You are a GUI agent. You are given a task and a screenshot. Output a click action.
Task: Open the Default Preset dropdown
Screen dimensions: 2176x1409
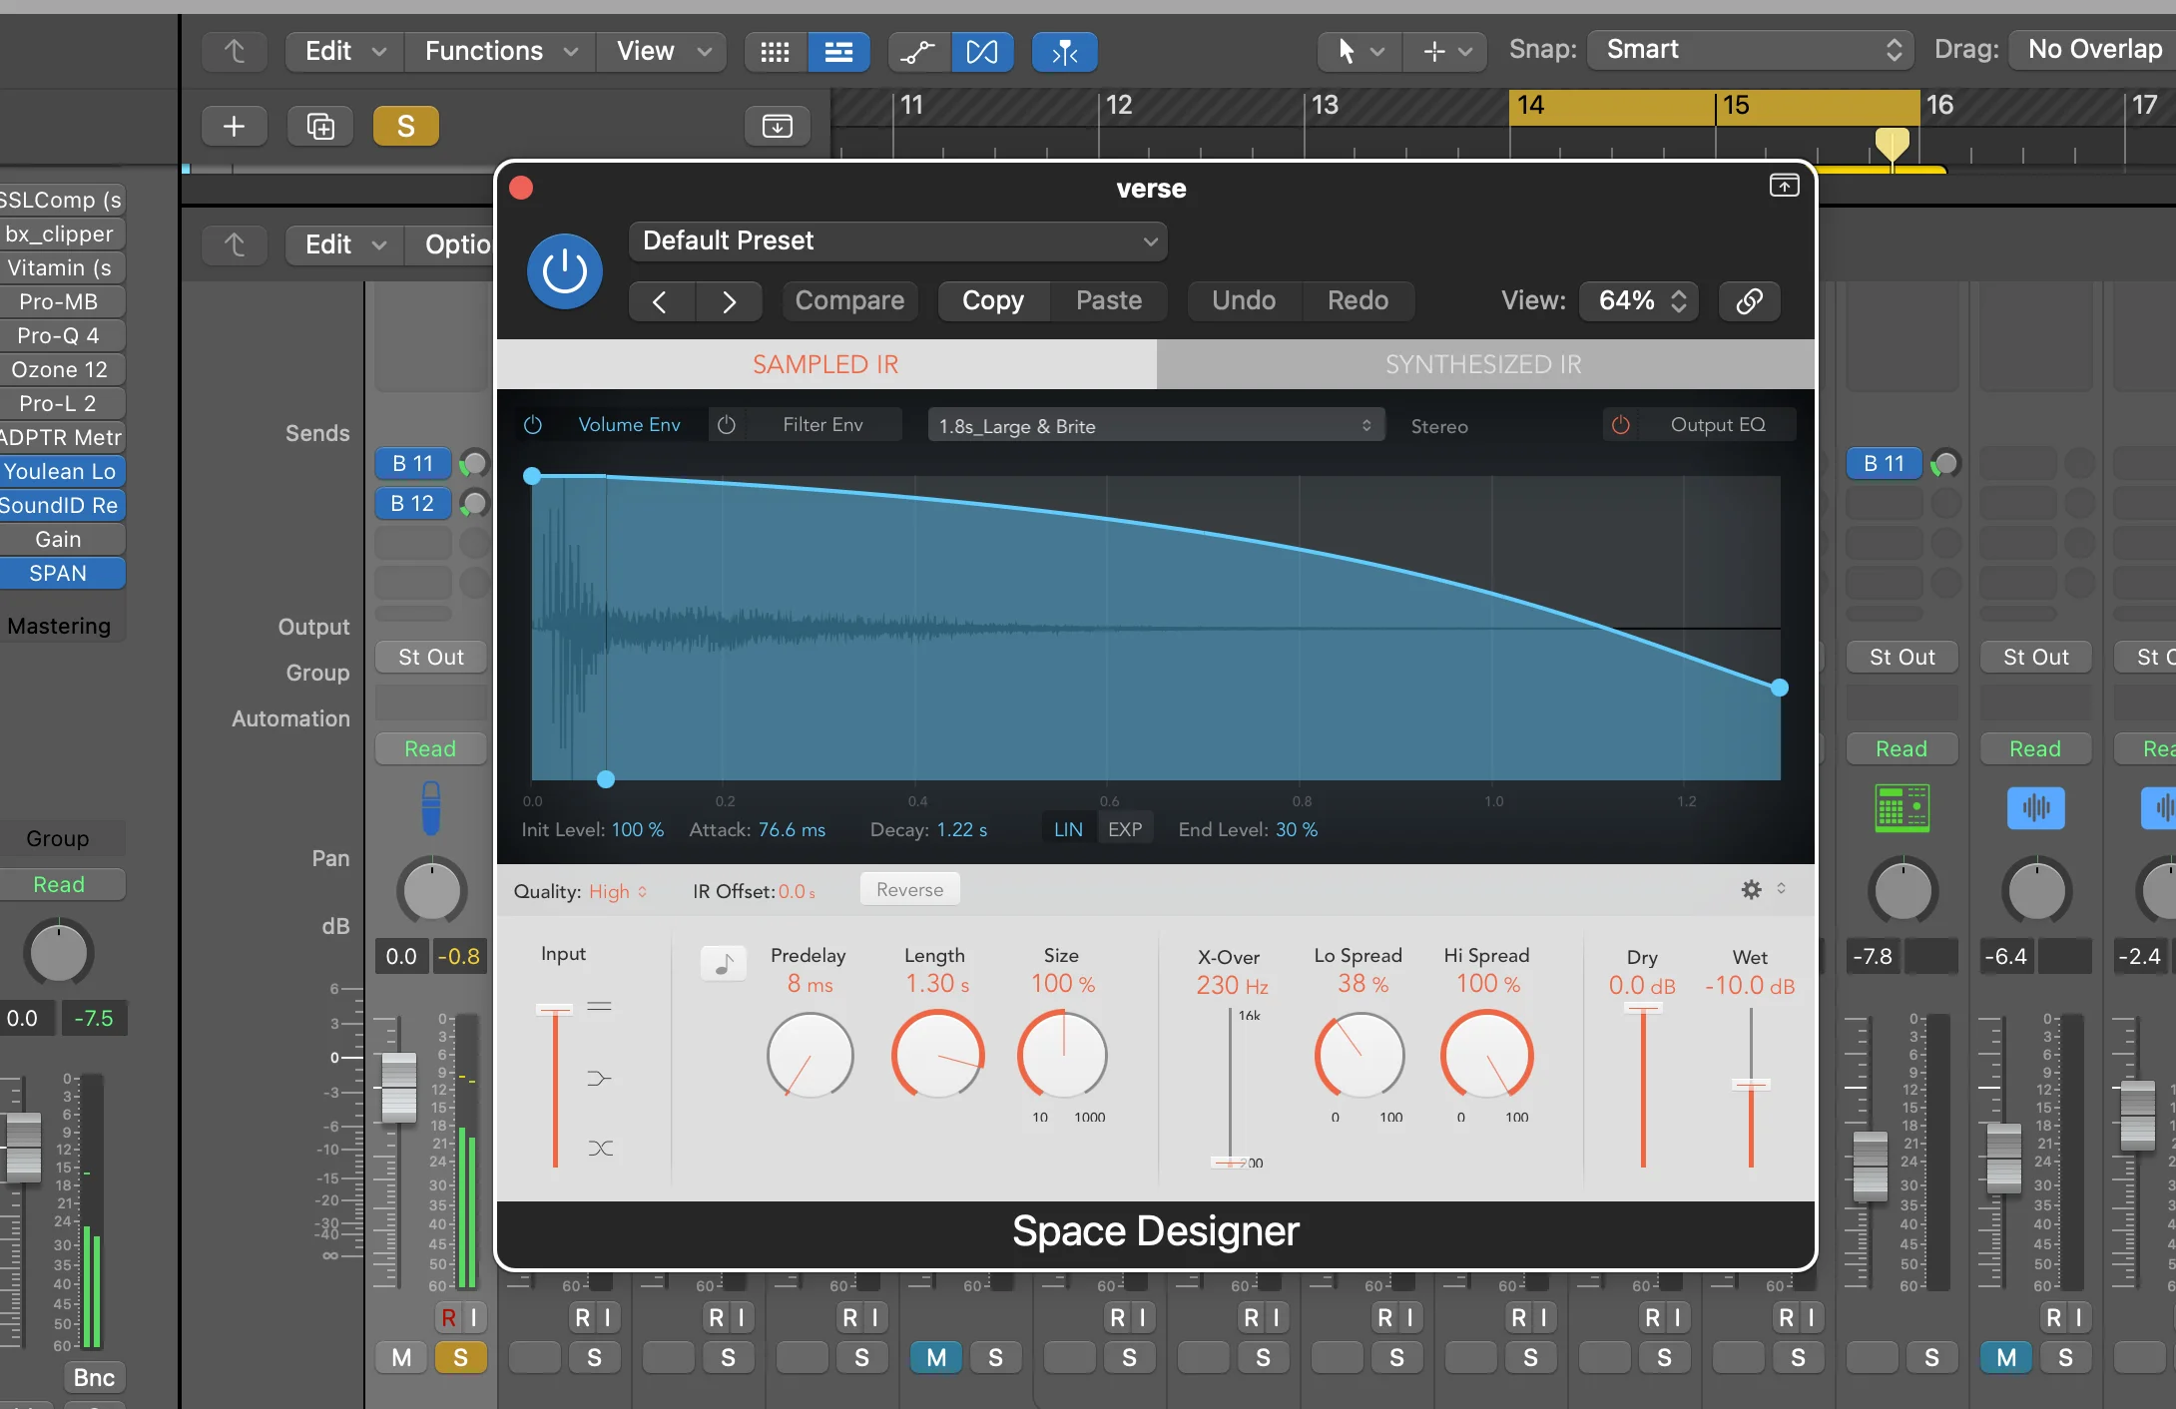click(896, 240)
